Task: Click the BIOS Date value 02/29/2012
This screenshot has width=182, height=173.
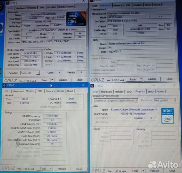Action: (141, 52)
